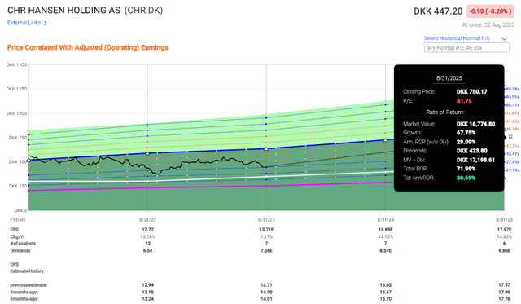Click the 8/31/24 date on chart axis

(x=385, y=220)
